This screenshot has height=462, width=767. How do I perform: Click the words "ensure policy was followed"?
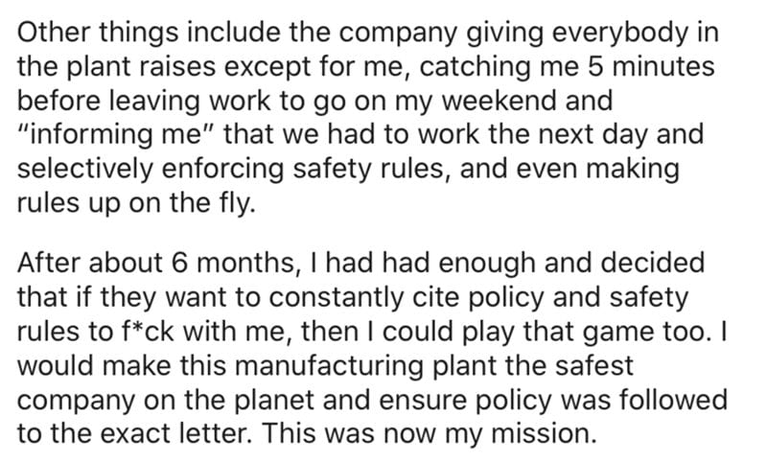(553, 400)
